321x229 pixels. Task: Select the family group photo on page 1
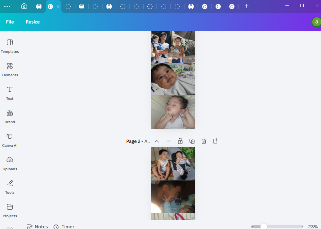click(x=173, y=47)
